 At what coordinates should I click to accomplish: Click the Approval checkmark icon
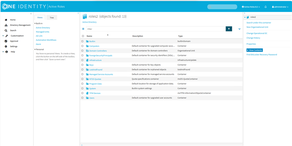6,41
